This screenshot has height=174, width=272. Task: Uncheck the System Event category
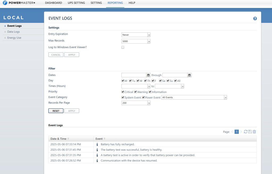123,97
